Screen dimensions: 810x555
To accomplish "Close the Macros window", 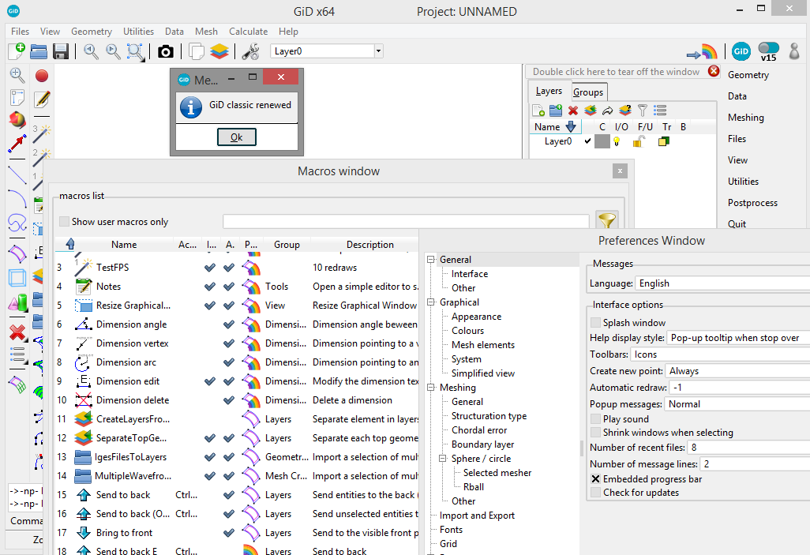I will pos(620,171).
